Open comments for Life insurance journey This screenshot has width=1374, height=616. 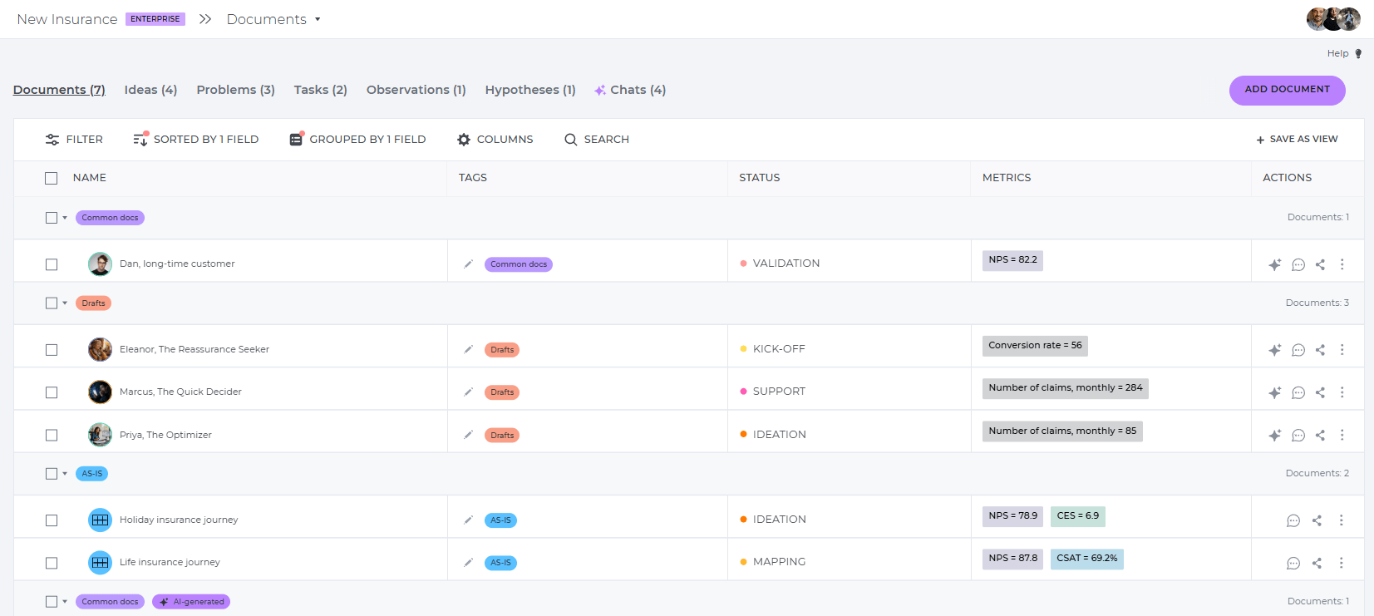pyautogui.click(x=1293, y=563)
